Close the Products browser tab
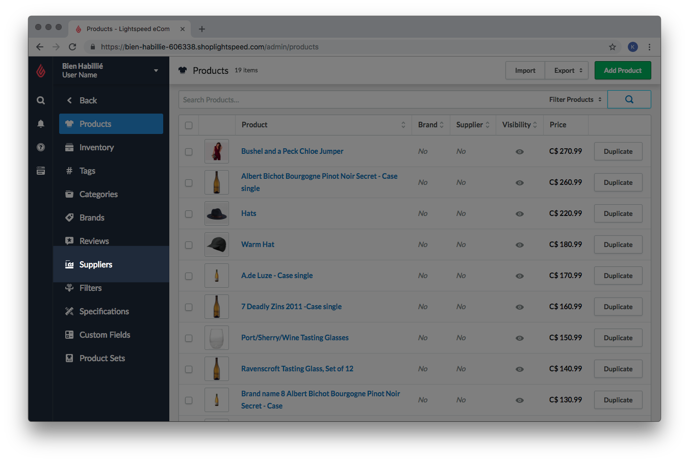The height and width of the screenshot is (462, 689). click(183, 29)
